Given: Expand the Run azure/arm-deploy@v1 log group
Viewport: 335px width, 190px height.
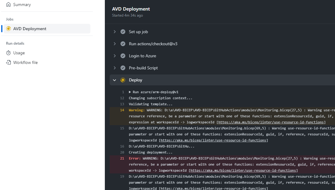Looking at the screenshot, I should pos(130,92).
